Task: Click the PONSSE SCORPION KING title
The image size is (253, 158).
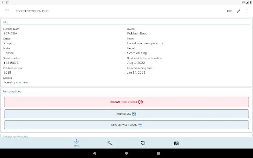Action: [32, 11]
